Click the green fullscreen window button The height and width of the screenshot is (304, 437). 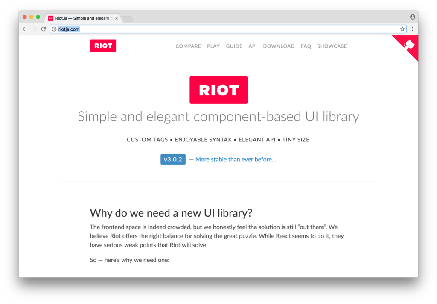38,17
